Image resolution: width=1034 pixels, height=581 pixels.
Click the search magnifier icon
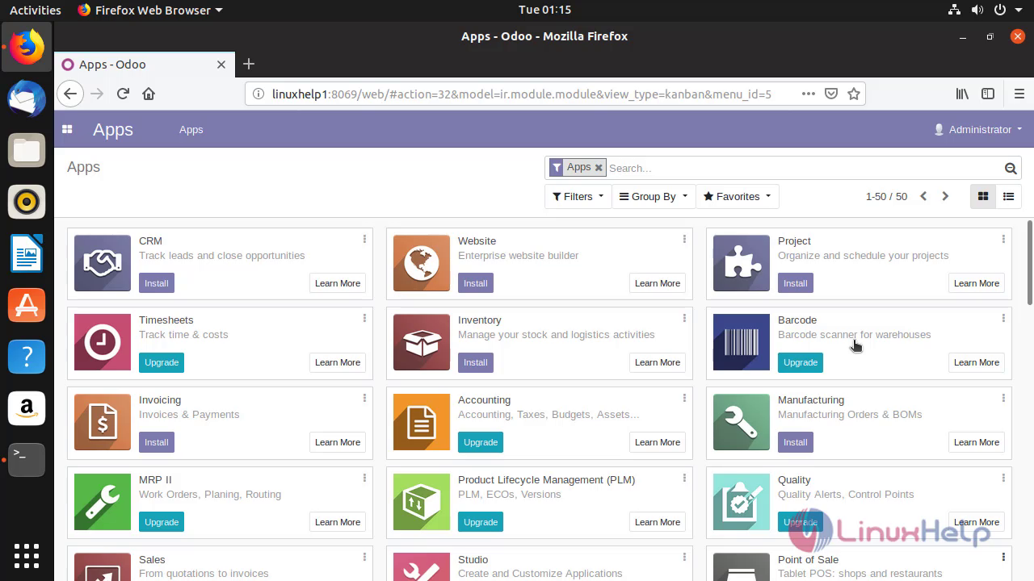pyautogui.click(x=1011, y=168)
